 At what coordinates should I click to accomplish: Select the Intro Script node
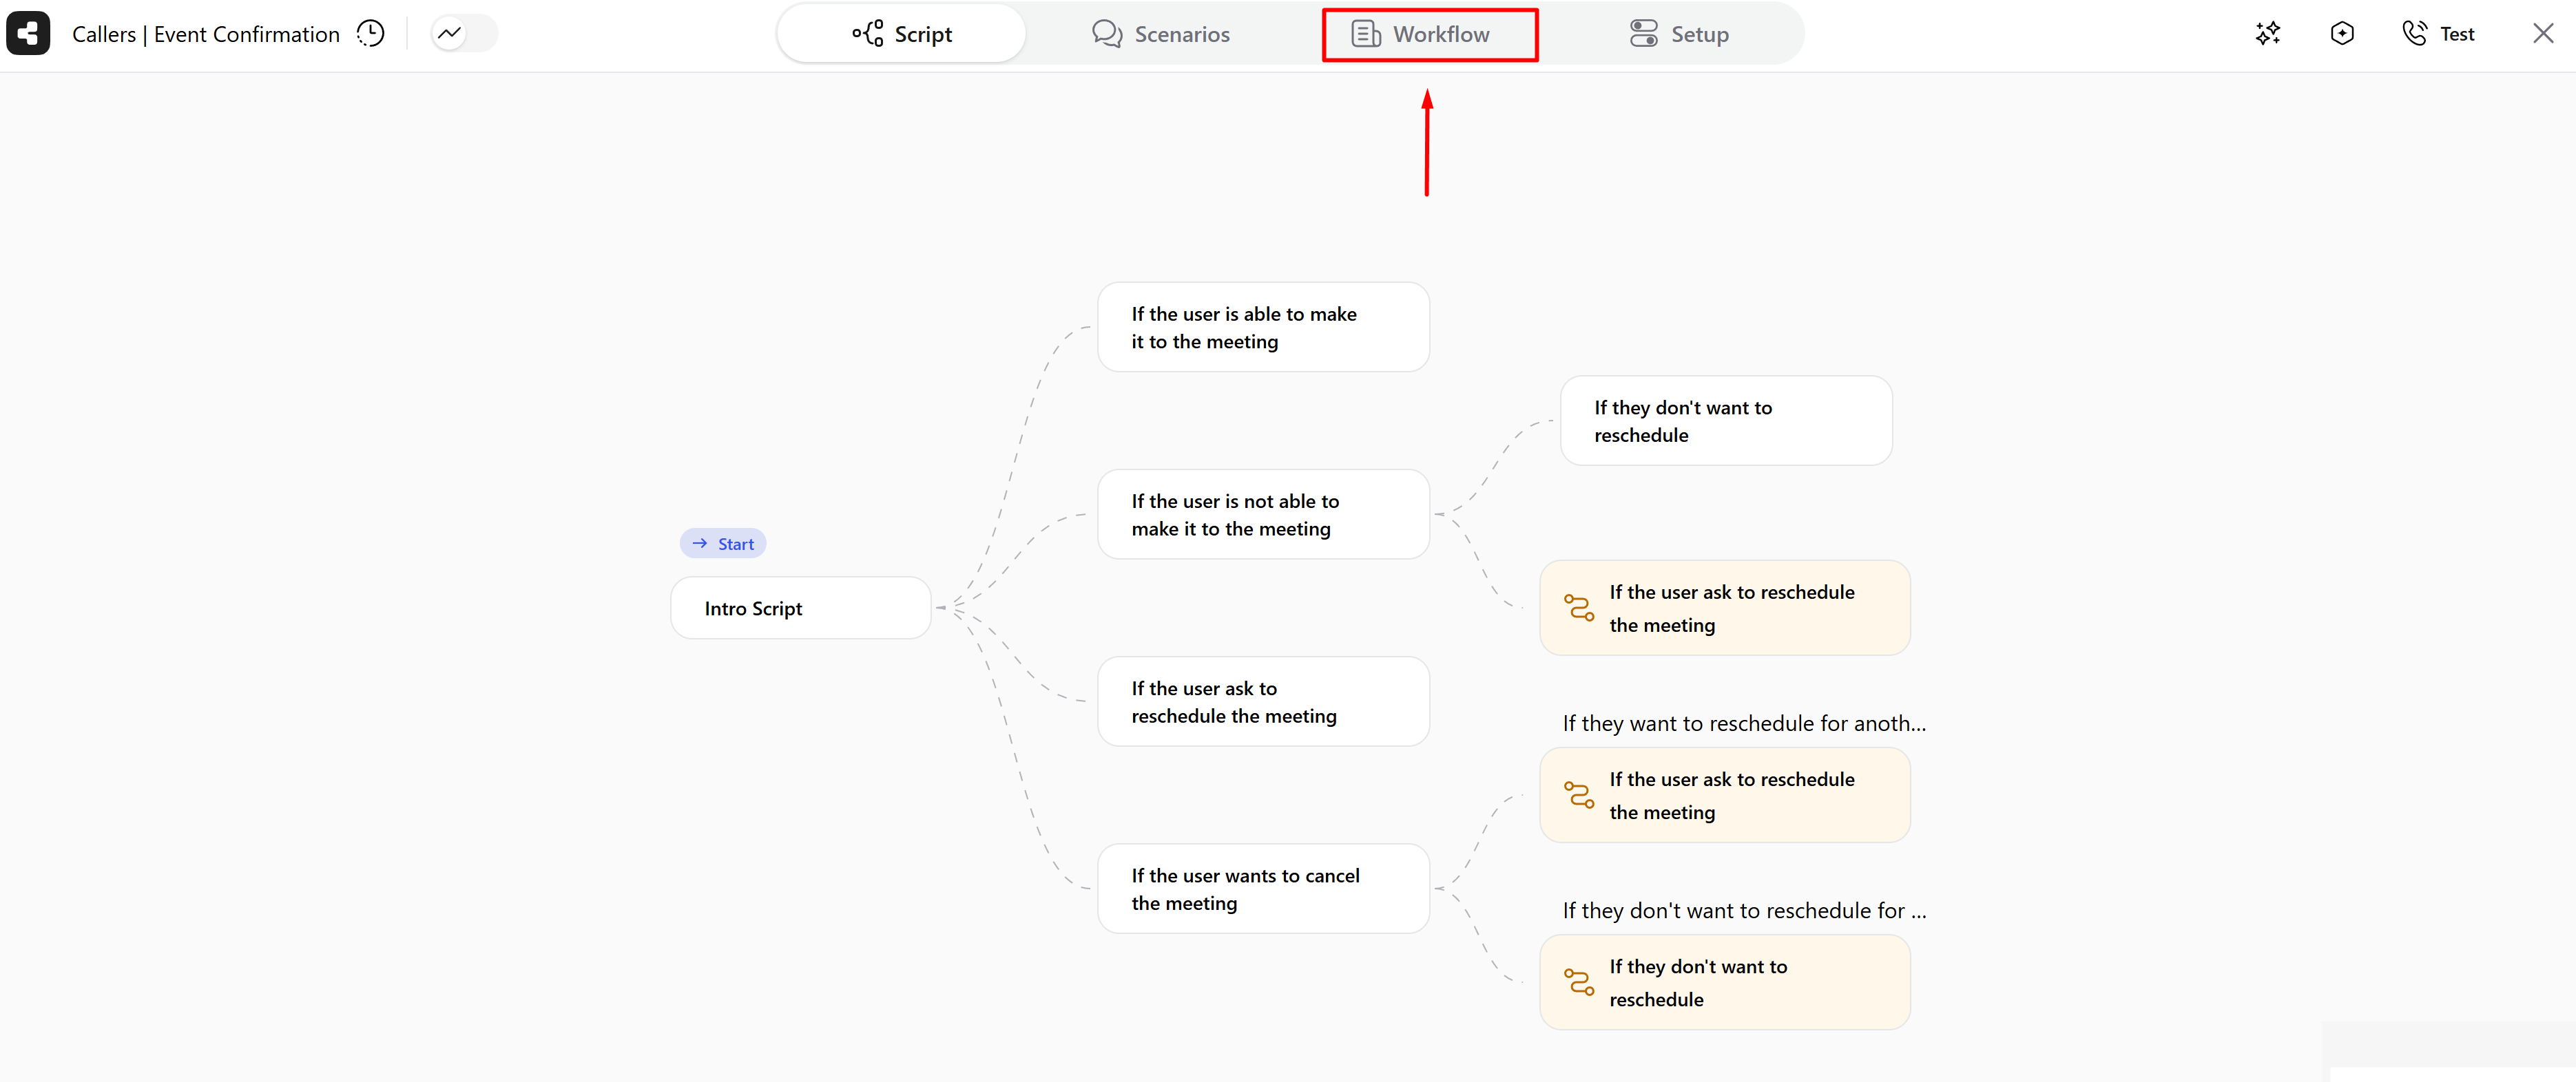(x=801, y=608)
